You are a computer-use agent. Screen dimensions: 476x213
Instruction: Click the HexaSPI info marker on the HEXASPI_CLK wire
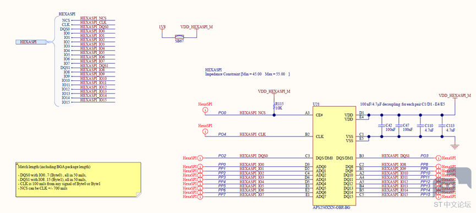click(x=205, y=132)
